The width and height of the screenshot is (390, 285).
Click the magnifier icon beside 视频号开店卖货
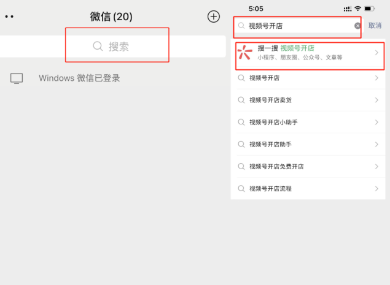coord(241,100)
